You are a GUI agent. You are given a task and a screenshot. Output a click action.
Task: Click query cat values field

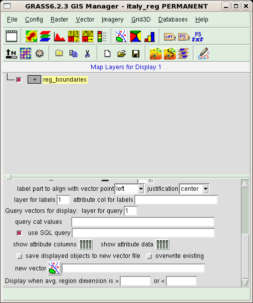143,222
